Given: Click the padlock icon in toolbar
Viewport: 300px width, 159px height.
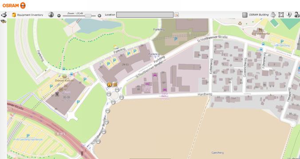Looking at the screenshot, I should (x=273, y=15).
